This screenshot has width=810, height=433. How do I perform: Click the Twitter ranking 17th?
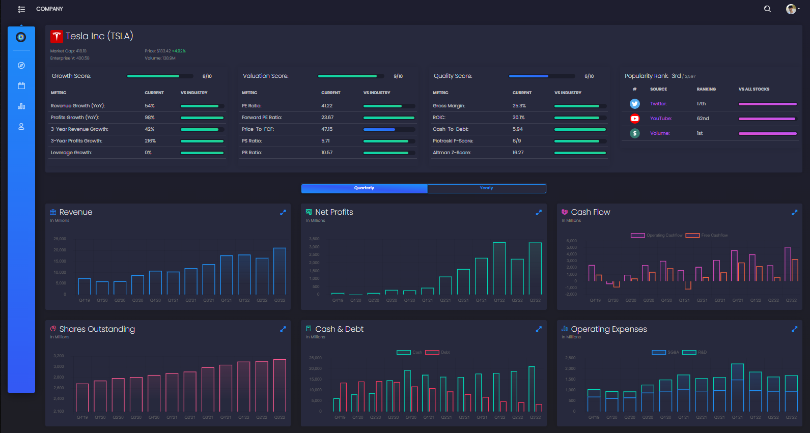(702, 104)
